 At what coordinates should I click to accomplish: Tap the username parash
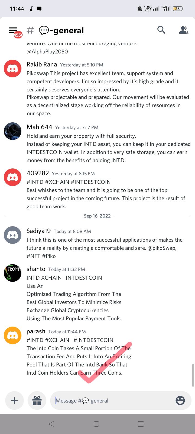point(36,331)
